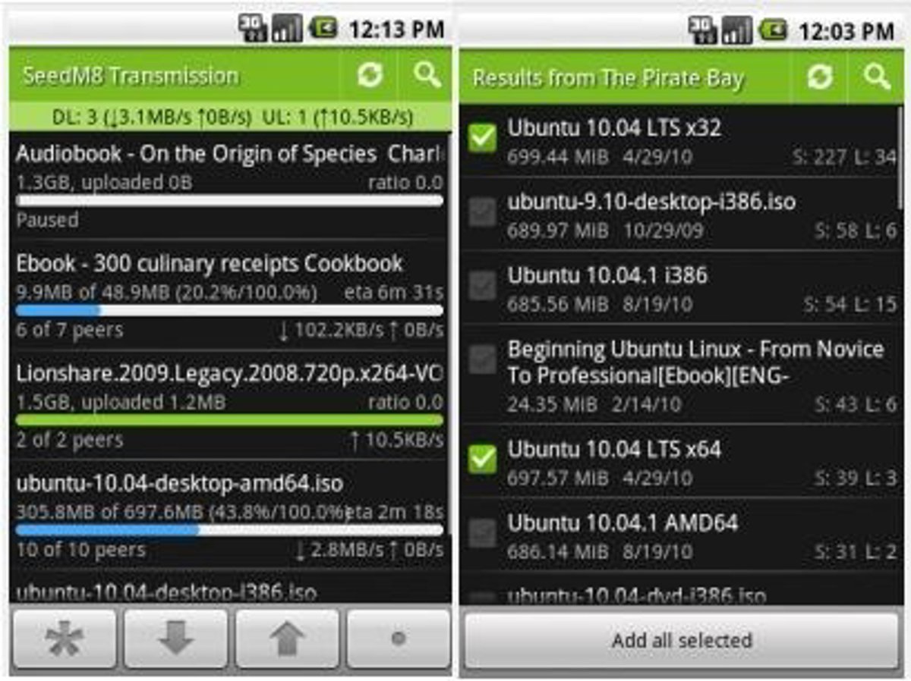The height and width of the screenshot is (681, 911).
Task: Uncheck Ubuntu 10.04 LTS x64 checkbox
Action: point(482,460)
